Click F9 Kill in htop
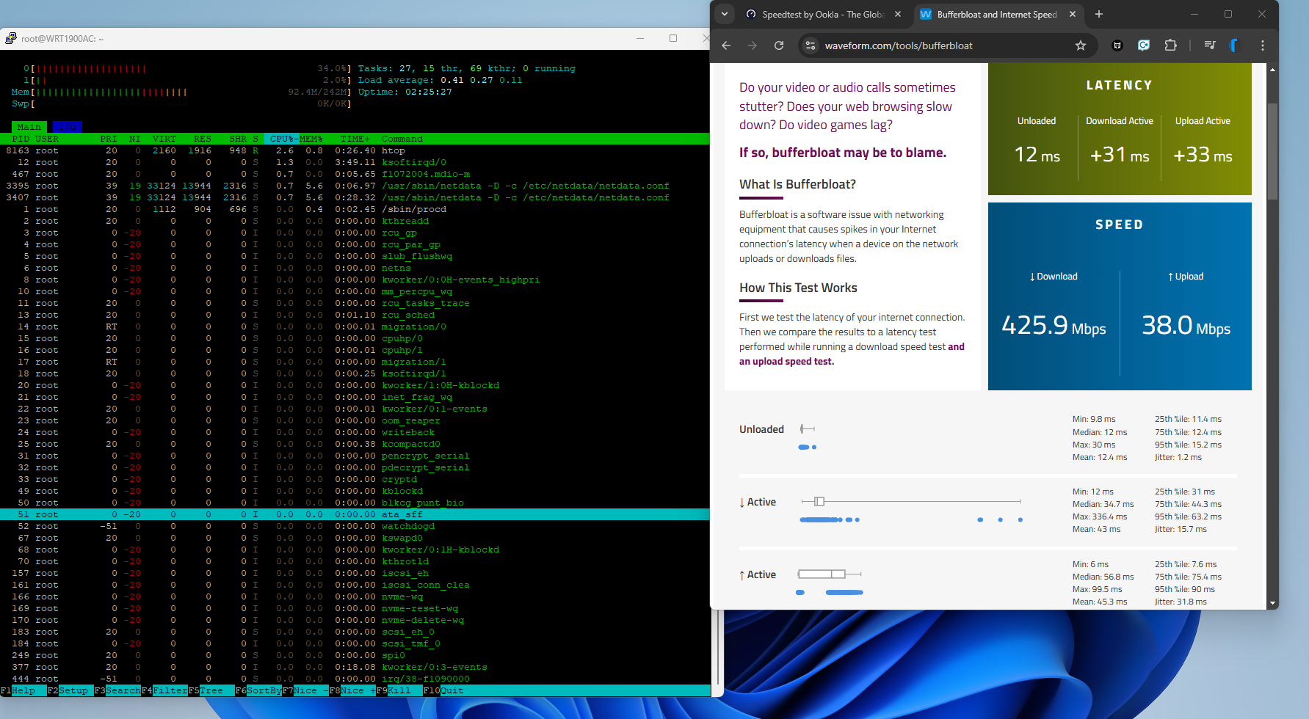This screenshot has height=719, width=1309. coord(399,690)
